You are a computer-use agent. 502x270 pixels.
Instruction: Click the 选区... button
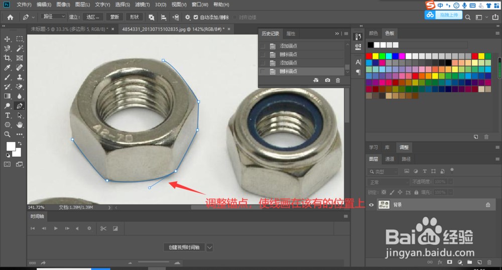click(92, 17)
